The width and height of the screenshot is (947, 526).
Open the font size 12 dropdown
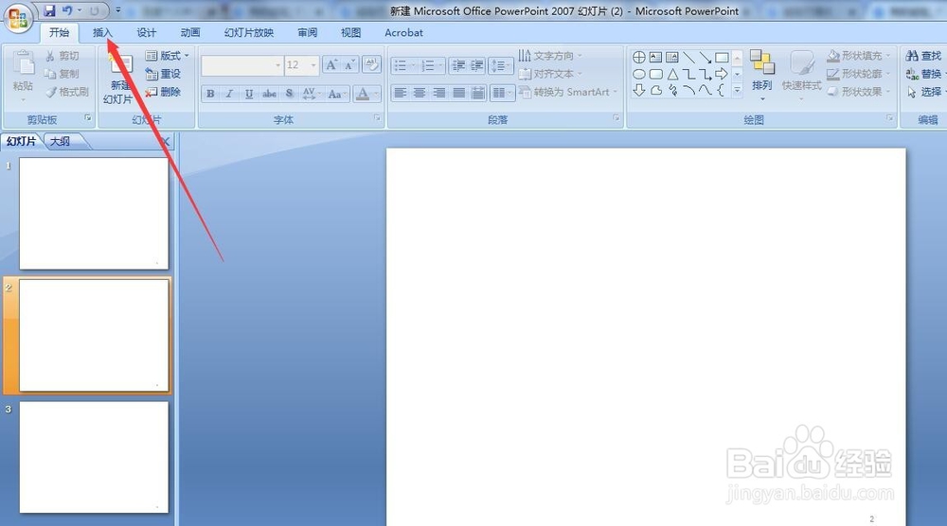click(x=313, y=65)
